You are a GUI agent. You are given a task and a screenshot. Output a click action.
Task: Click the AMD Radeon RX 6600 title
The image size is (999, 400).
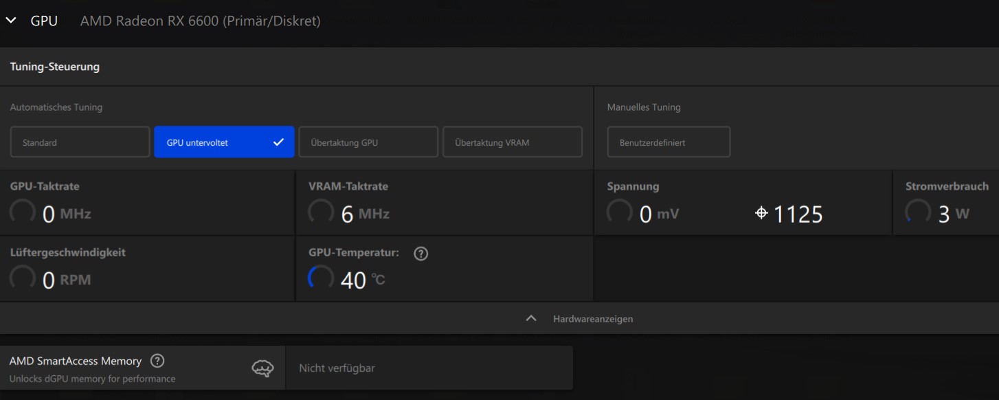[201, 21]
